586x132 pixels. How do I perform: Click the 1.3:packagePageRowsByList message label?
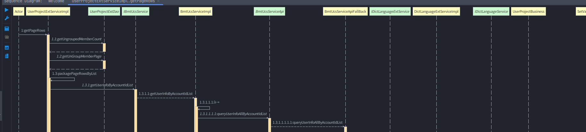point(74,74)
